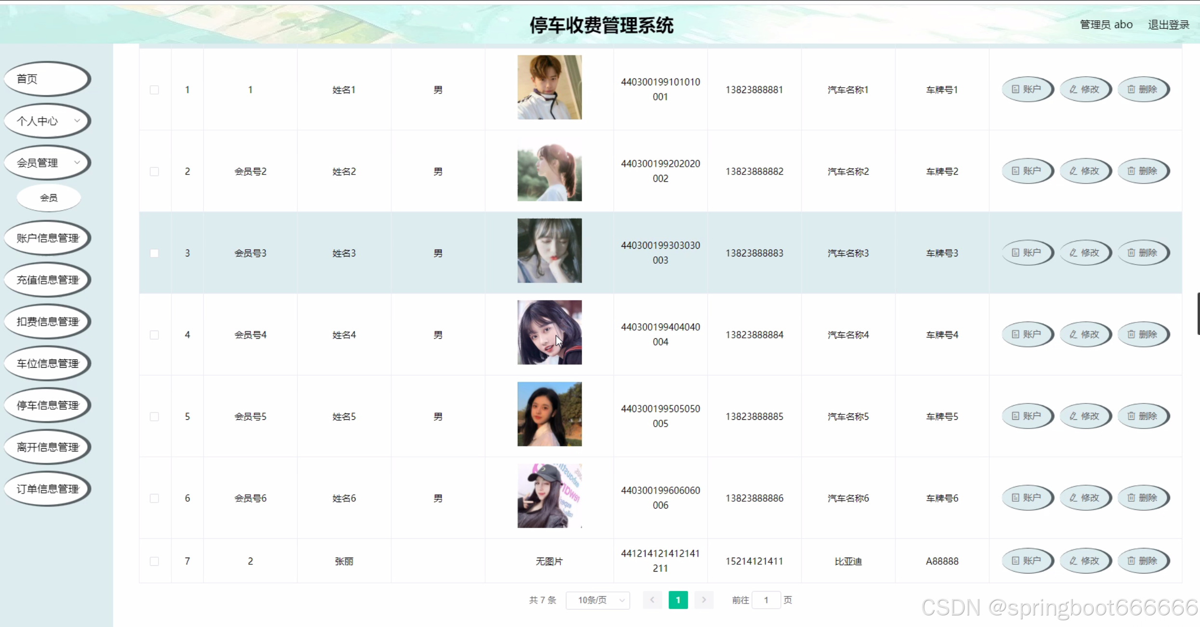Go to next page using right arrow
1200x627 pixels.
coord(704,600)
